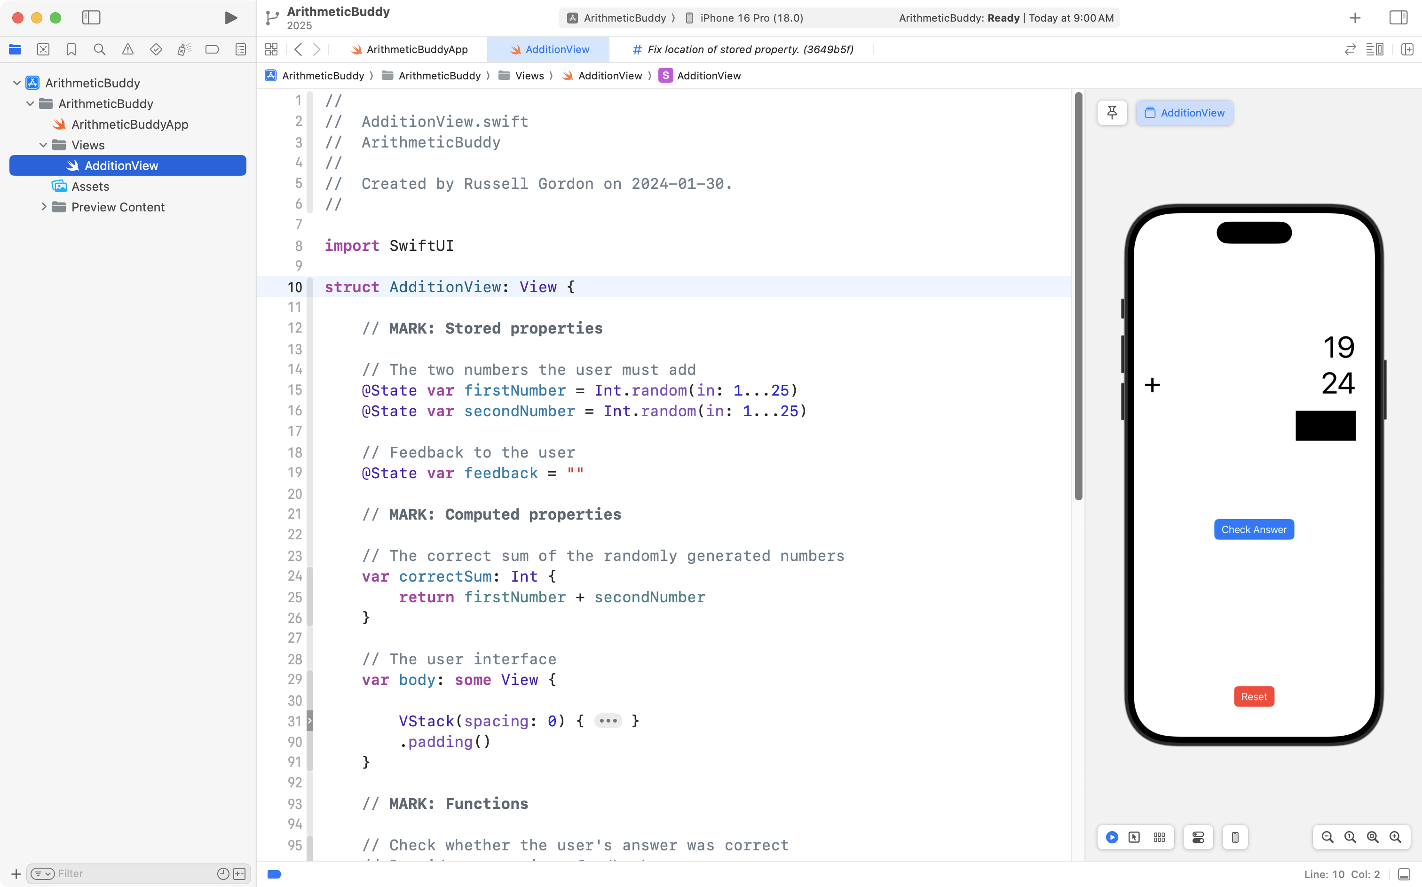Expand the folded VStack code ellipsis
This screenshot has width=1422, height=887.
[608, 720]
